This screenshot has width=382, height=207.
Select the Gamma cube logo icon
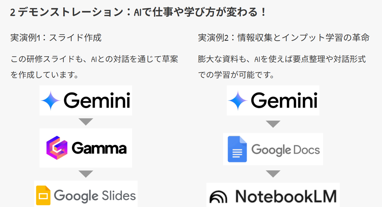click(x=57, y=148)
